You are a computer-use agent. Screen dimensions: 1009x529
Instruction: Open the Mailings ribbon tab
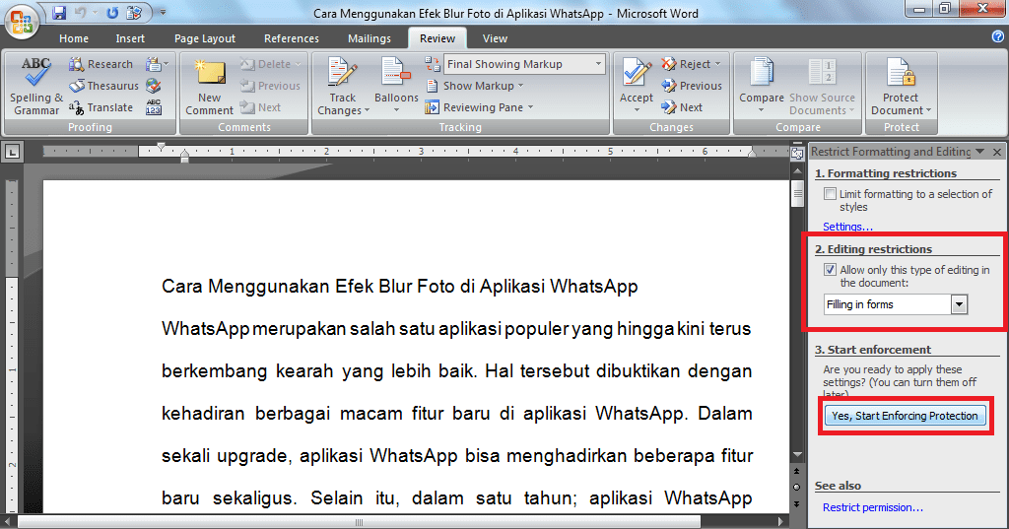point(370,38)
